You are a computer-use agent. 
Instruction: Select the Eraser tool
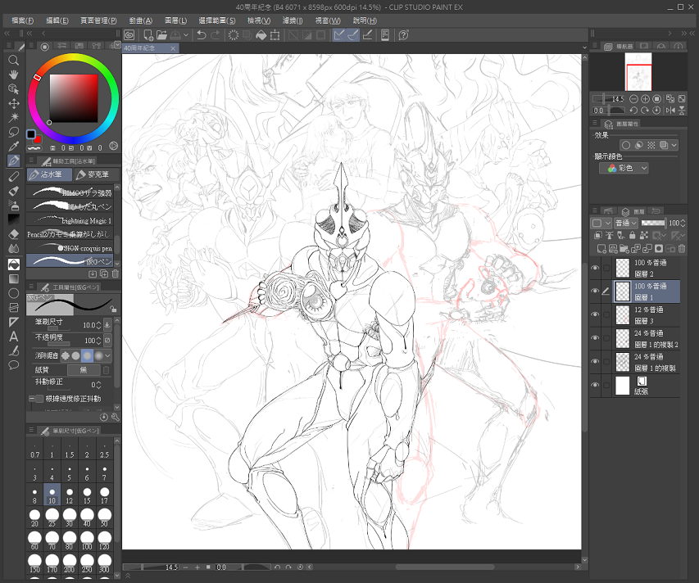pyautogui.click(x=14, y=234)
